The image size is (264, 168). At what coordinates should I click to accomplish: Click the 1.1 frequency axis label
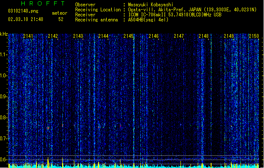coord(3,55)
